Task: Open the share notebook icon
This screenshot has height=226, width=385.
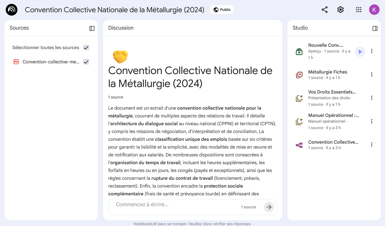Action: 324,10
